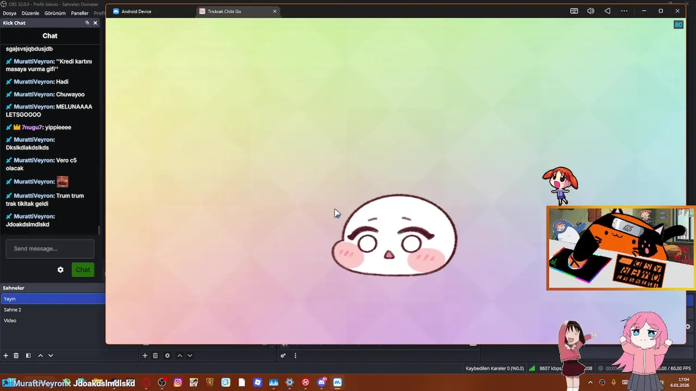The height and width of the screenshot is (391, 696).
Task: Add a new scene with plus icon
Action: coord(5,356)
